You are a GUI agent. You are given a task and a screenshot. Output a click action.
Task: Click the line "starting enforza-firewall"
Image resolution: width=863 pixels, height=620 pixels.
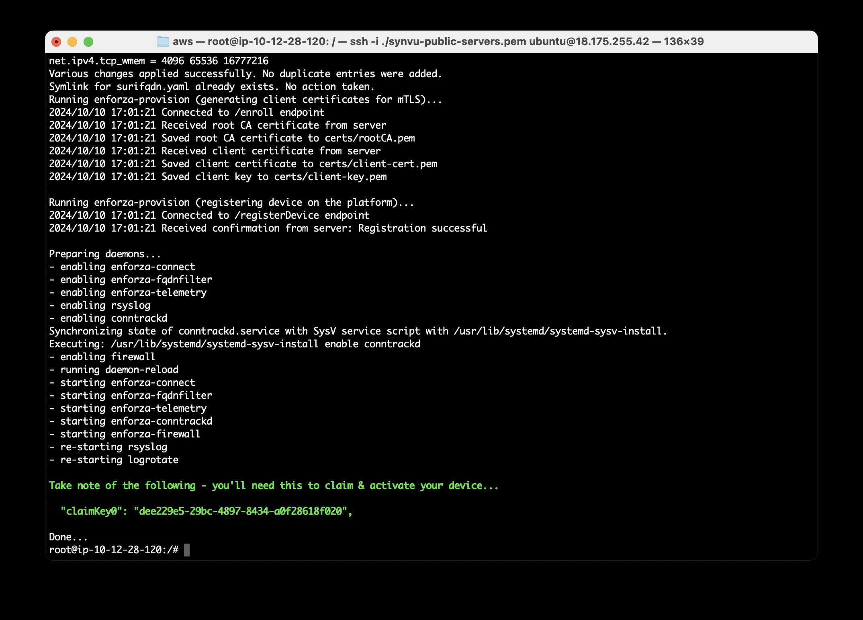point(125,434)
